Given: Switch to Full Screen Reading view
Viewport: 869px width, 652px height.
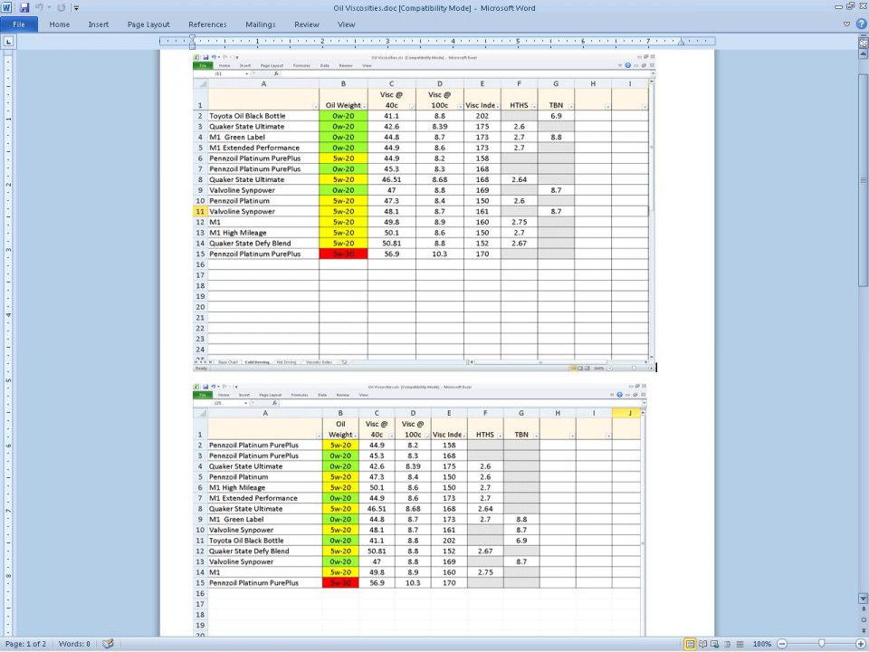Looking at the screenshot, I should coord(702,644).
